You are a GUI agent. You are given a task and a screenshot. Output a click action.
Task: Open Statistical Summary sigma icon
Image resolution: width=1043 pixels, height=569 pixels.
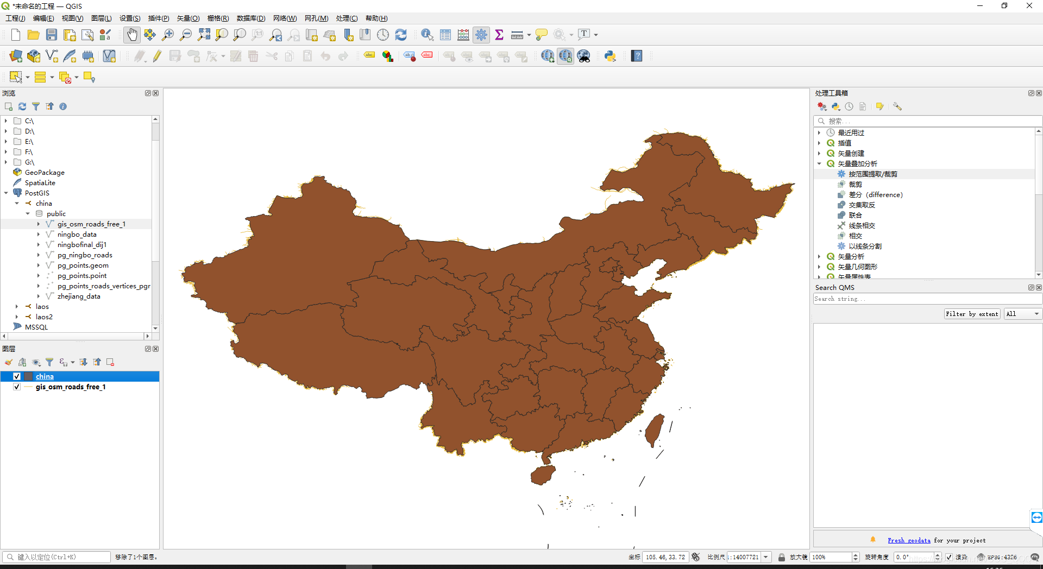(x=499, y=35)
